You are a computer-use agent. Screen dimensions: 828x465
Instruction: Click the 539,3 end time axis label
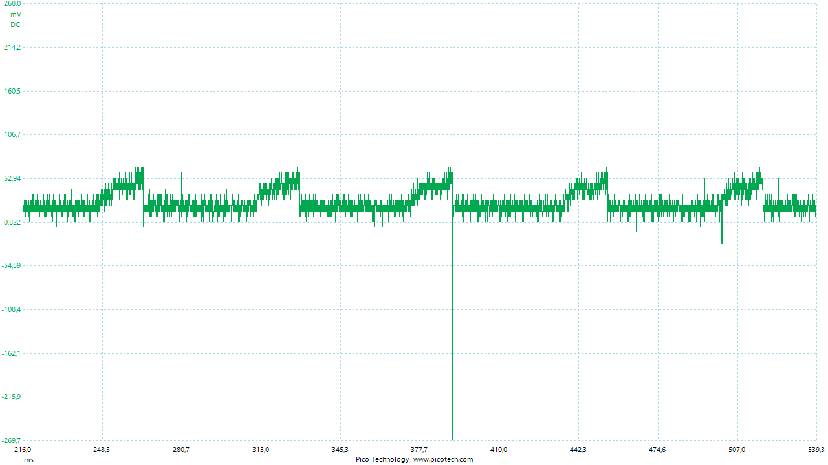[x=816, y=449]
